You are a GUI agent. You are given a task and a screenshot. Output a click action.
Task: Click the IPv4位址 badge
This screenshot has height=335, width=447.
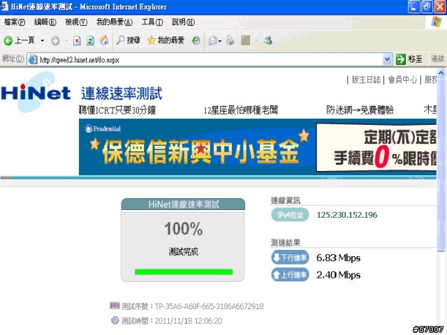[290, 215]
